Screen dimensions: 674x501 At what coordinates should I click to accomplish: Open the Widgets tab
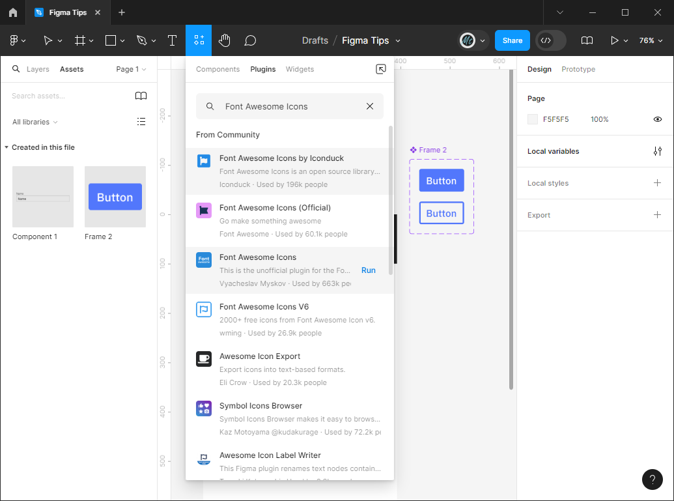tap(300, 69)
